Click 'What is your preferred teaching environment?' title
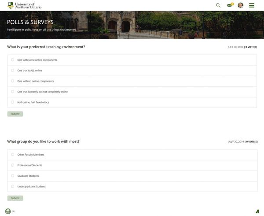This screenshot has height=216, width=264. coord(46,47)
